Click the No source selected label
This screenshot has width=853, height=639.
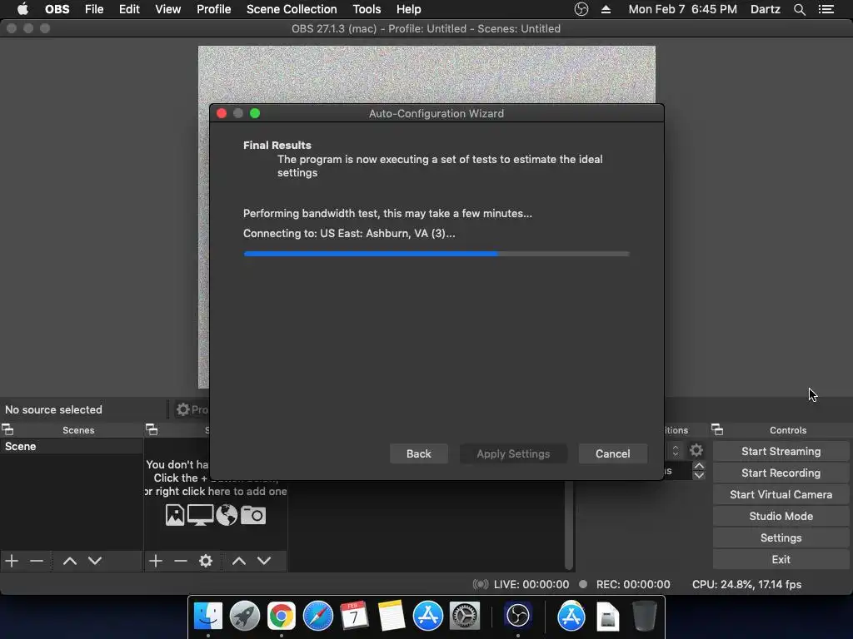point(53,409)
